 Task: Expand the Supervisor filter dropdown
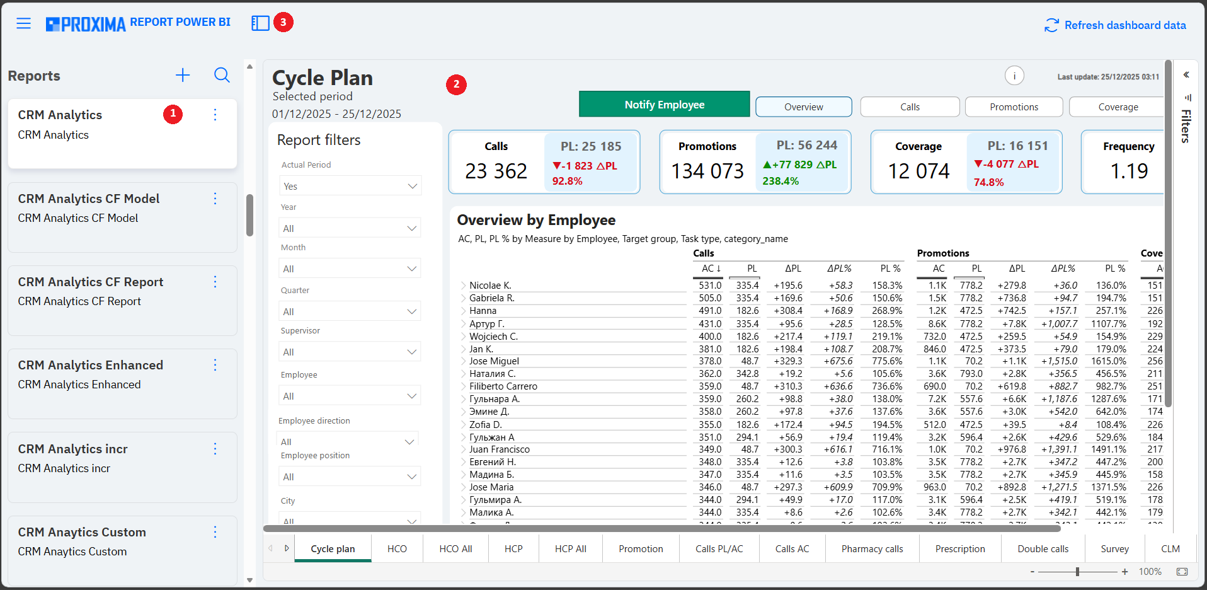350,352
